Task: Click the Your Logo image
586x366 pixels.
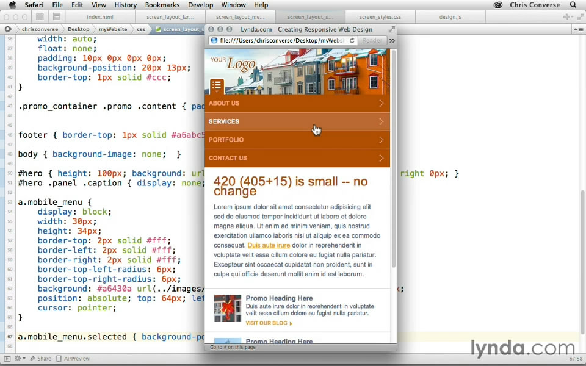Action: pos(234,64)
